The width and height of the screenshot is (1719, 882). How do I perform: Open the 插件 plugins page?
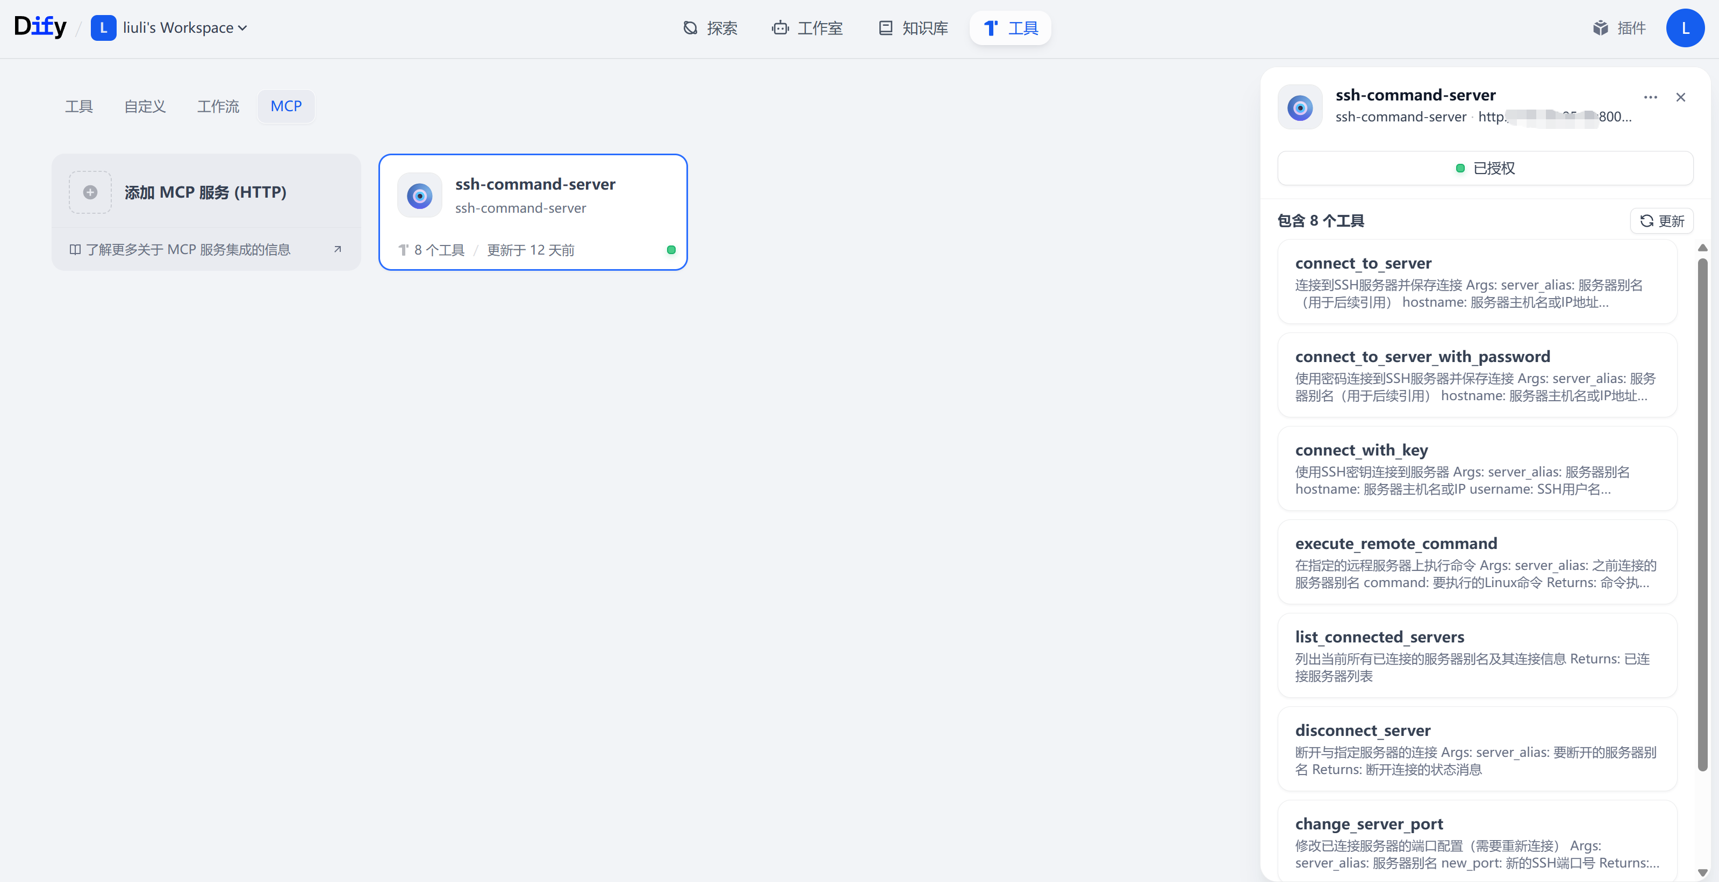(x=1619, y=28)
